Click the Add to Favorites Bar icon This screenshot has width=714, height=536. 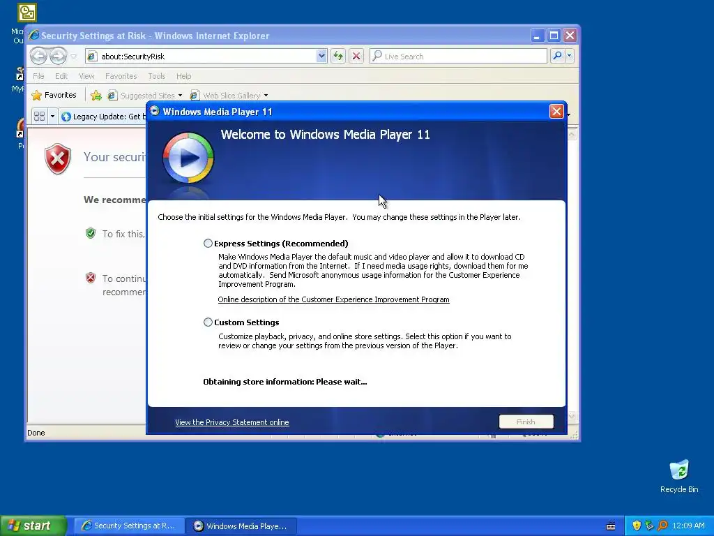(x=96, y=95)
